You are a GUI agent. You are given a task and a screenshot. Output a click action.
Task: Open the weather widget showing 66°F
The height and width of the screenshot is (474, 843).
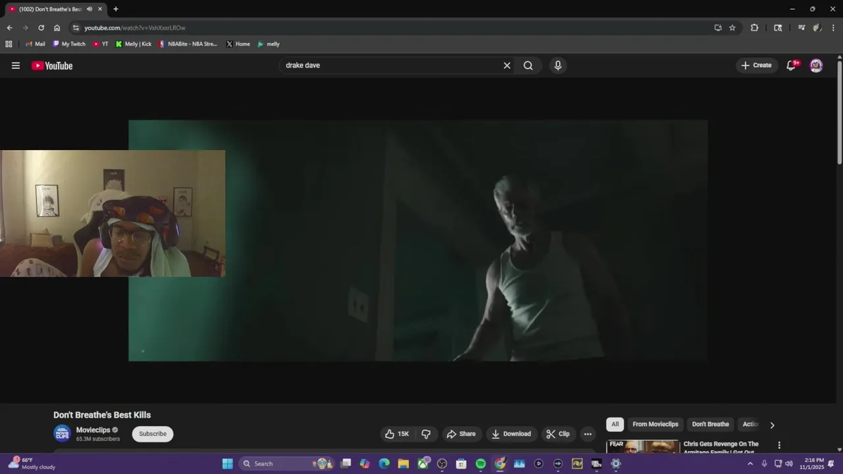pyautogui.click(x=31, y=463)
